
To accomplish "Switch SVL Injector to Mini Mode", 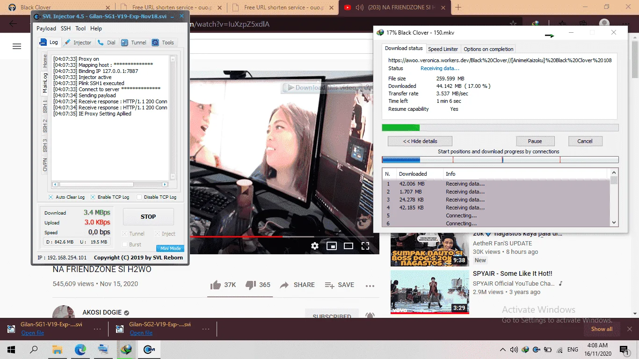I will [x=170, y=249].
